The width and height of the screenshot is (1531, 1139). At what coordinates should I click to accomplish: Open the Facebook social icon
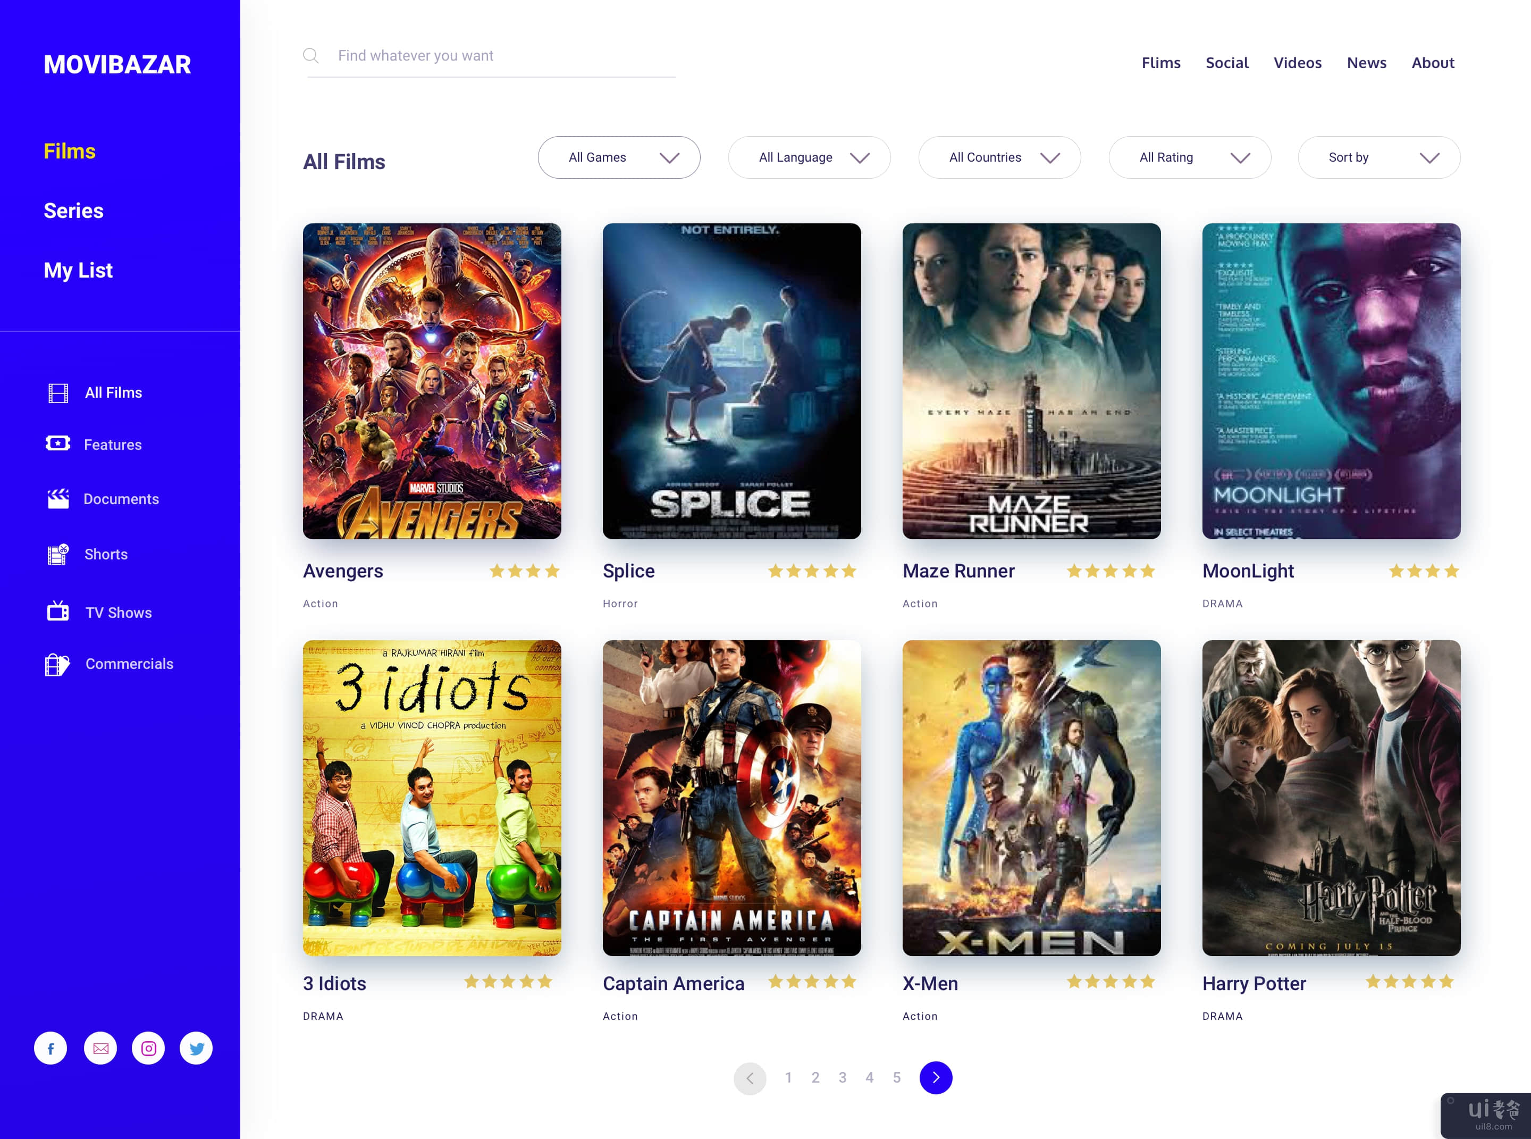[x=51, y=1048]
